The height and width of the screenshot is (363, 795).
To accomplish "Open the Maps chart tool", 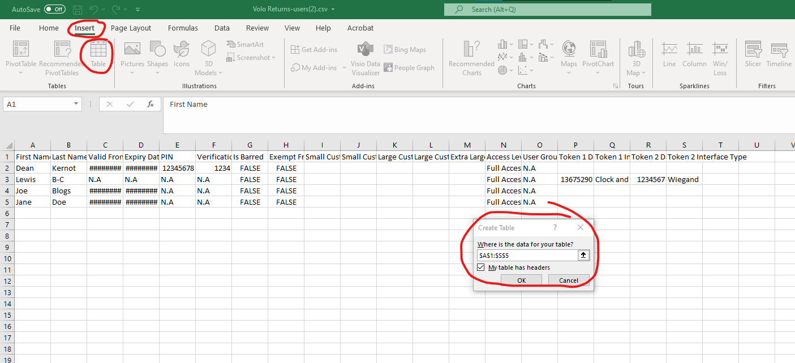I will click(569, 54).
